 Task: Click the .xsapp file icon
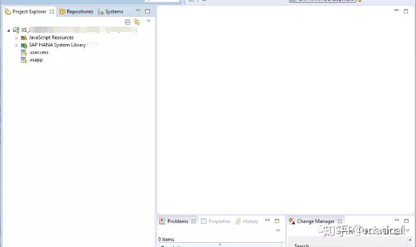[24, 60]
